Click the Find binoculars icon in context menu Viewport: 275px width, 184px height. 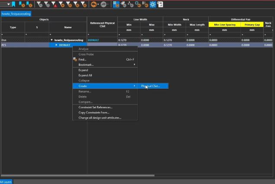[x=75, y=59]
